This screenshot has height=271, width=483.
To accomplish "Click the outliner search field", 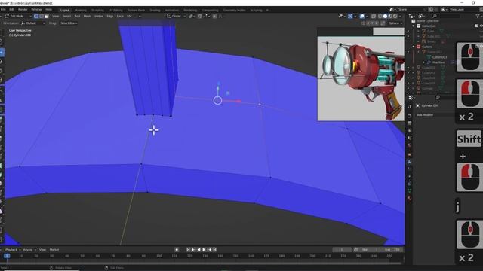I will click(x=446, y=16).
